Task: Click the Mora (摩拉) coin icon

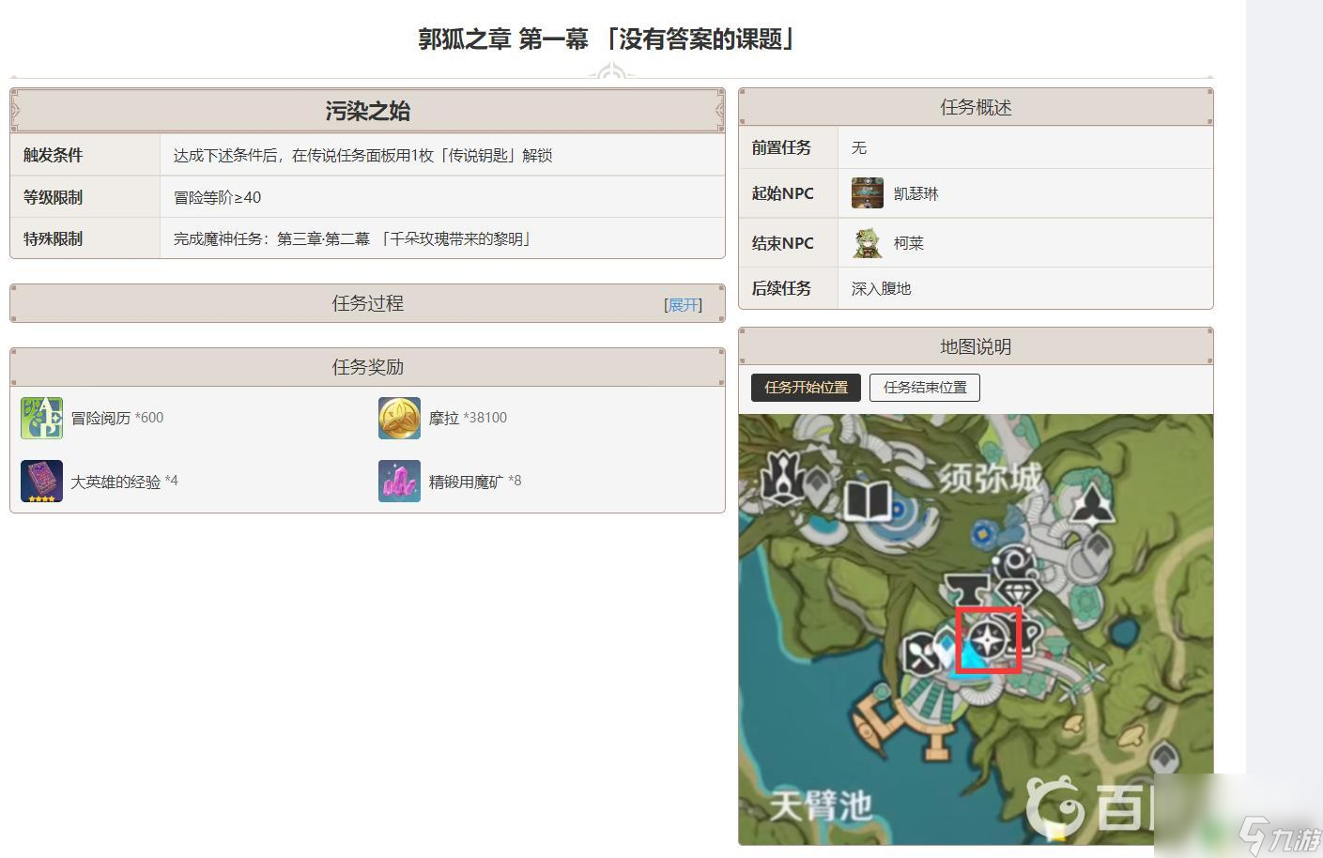Action: (x=399, y=418)
